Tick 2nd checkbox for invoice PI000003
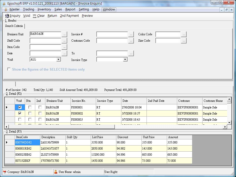The width and height of the screenshot is (236, 177). (40, 120)
